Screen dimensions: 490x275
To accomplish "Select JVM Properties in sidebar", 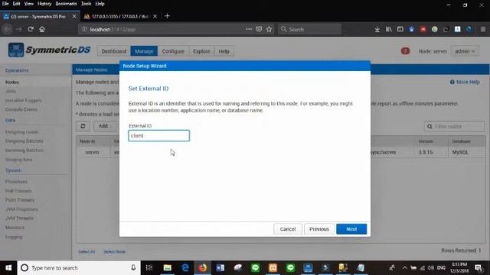I will point(21,209).
